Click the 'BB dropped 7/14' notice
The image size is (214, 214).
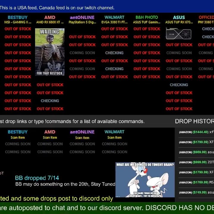pos(37,178)
